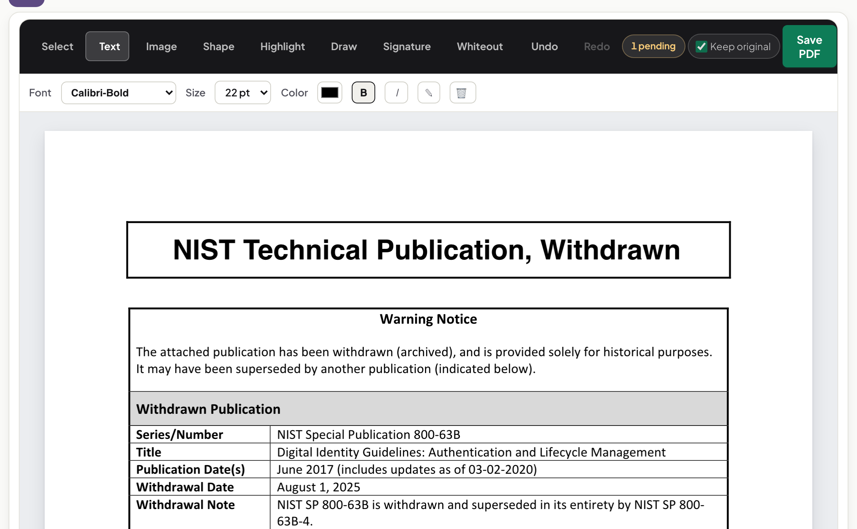The width and height of the screenshot is (857, 529).
Task: Click the 'Title' row label
Action: coord(148,452)
